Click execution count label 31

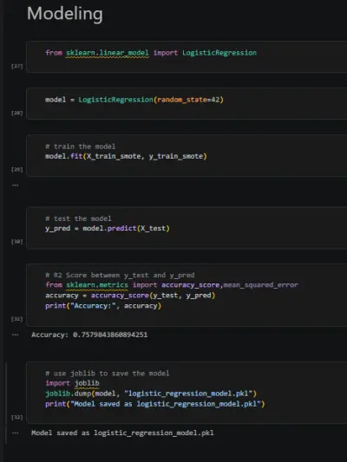pos(16,319)
